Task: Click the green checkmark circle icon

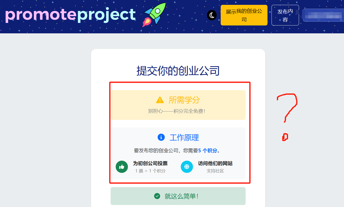Action: coord(157,196)
